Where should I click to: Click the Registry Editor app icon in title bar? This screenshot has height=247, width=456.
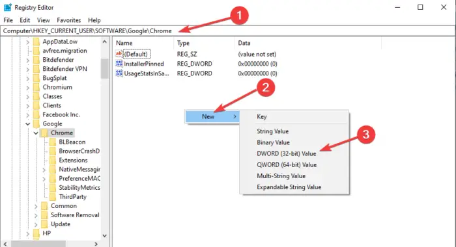click(x=7, y=7)
